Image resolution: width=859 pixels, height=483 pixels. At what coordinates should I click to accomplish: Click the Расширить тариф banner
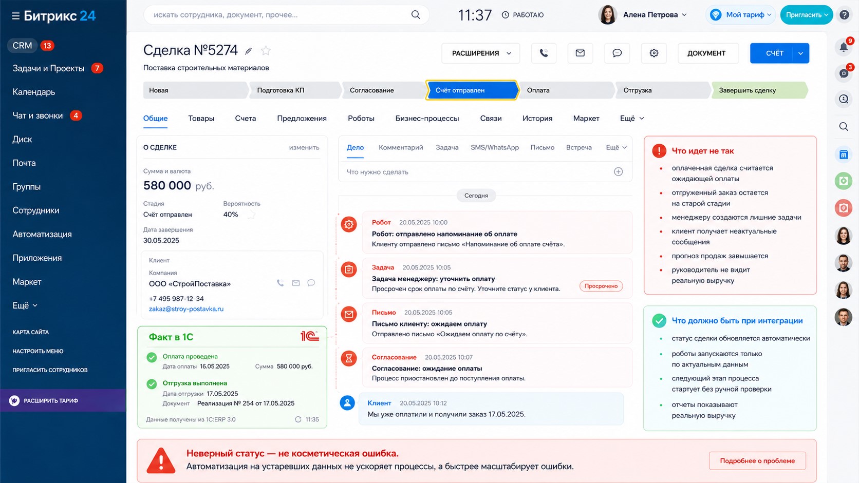coord(63,400)
